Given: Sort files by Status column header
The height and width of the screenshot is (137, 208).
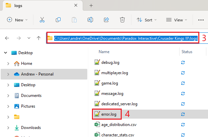Looking at the screenshot, I should 187,52.
